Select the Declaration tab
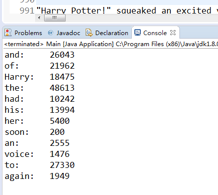Image resolution: width=218 pixels, height=195 pixels. click(x=107, y=33)
